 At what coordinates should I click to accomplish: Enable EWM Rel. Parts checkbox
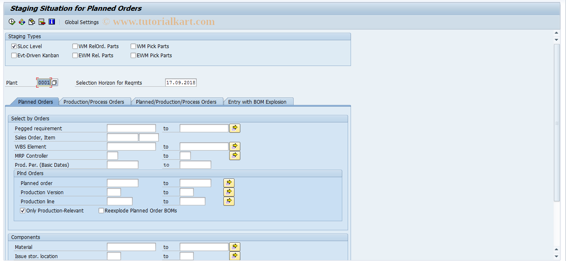pyautogui.click(x=75, y=55)
